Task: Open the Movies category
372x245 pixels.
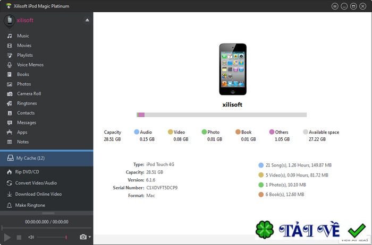Action: pos(24,46)
